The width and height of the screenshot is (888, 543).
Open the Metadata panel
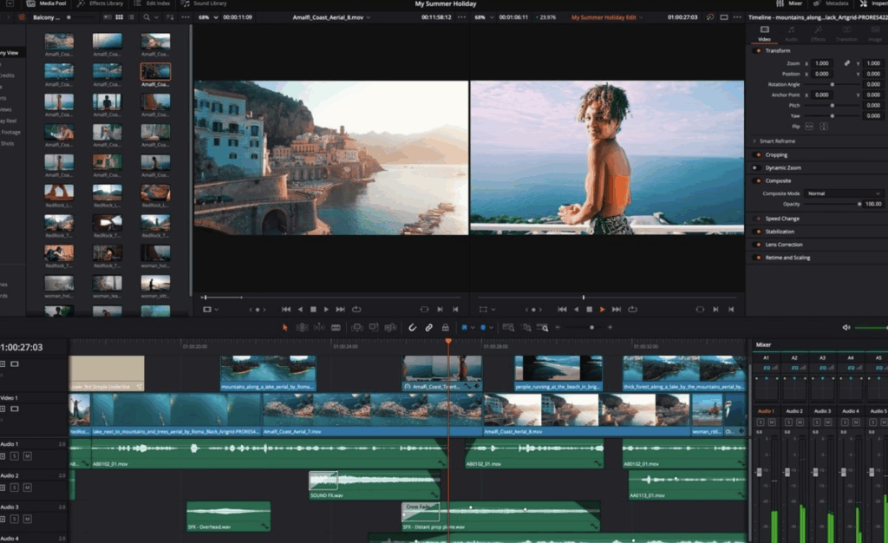coord(832,3)
